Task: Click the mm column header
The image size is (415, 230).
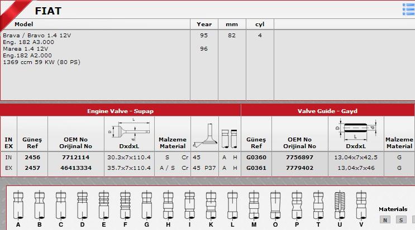Action: (232, 25)
